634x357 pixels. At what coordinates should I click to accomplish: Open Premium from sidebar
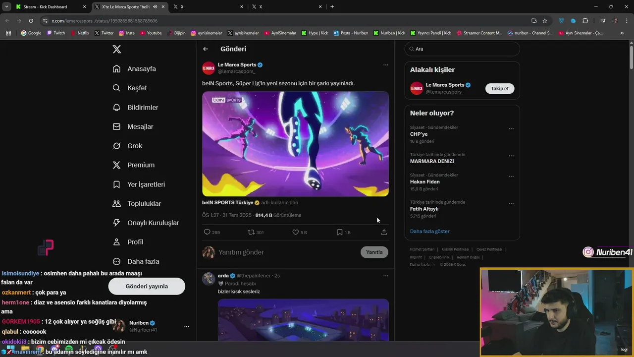[134, 165]
